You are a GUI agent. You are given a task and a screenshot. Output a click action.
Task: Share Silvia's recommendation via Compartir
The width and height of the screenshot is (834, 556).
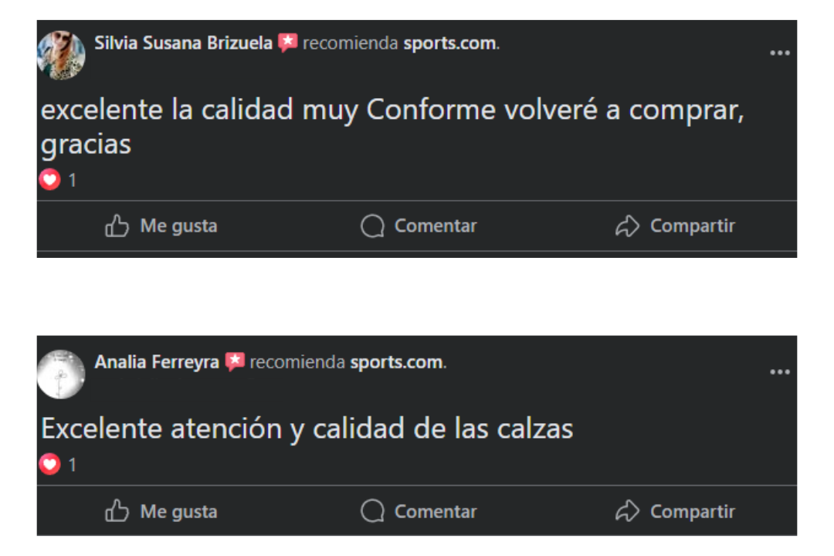675,226
